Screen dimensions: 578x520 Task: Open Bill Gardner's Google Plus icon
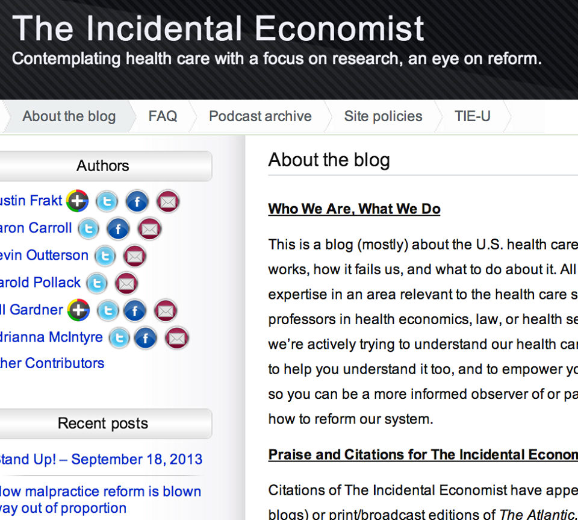78,310
